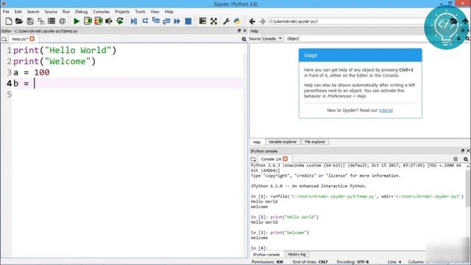
Task: Undock the Editor pane
Action: pyautogui.click(x=239, y=31)
